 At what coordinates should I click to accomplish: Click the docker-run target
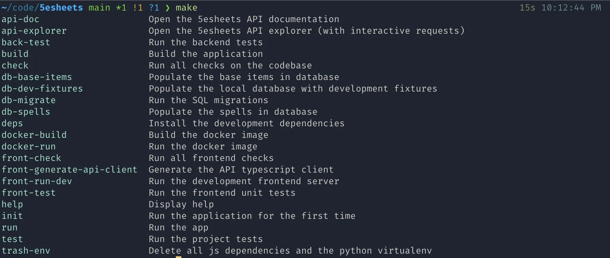29,147
